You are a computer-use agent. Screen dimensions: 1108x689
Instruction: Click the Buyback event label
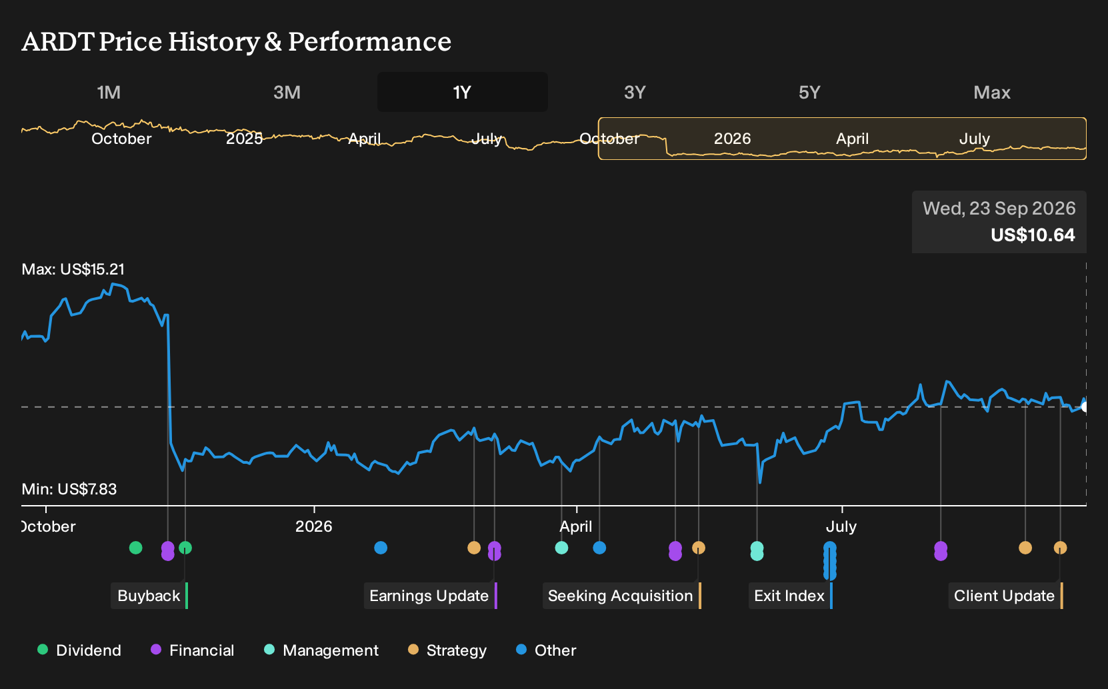pos(149,596)
